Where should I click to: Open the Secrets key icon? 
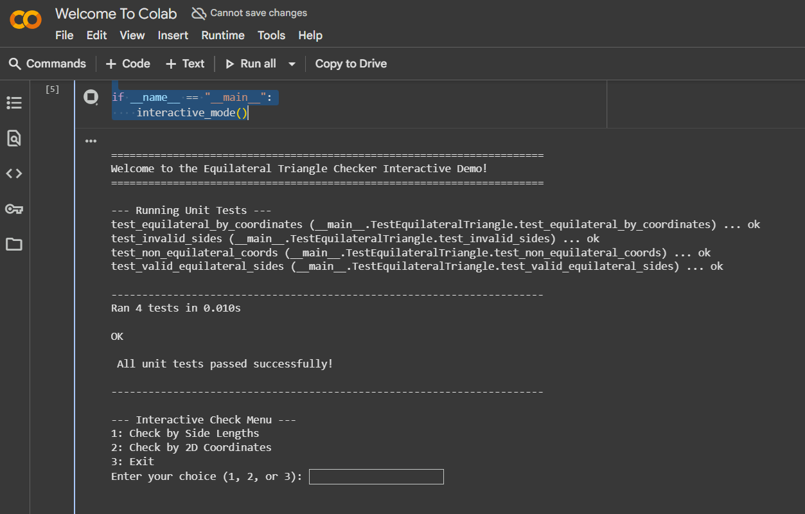(14, 209)
